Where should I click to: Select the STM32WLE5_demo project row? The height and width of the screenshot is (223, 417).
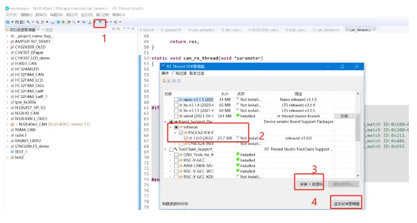pos(29,146)
